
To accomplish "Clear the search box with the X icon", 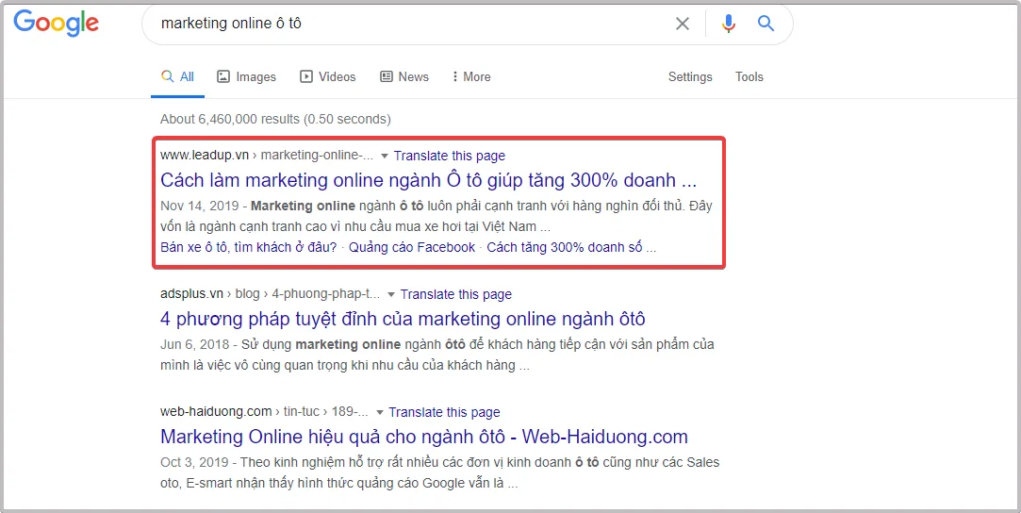I will pyautogui.click(x=682, y=25).
